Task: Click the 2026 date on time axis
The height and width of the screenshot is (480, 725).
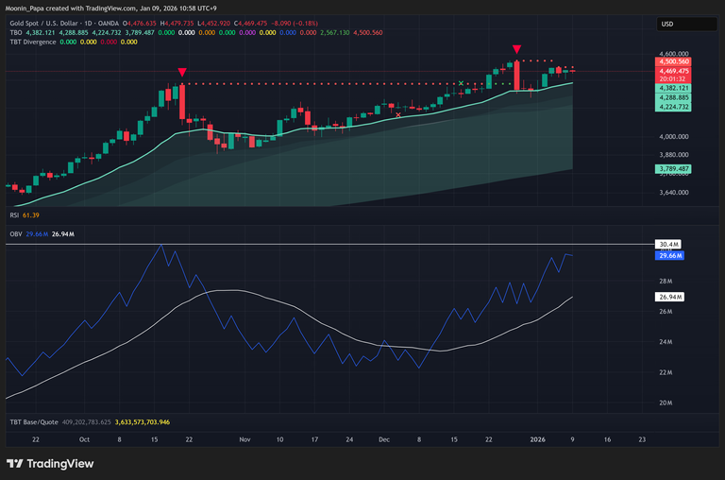Action: [537, 439]
